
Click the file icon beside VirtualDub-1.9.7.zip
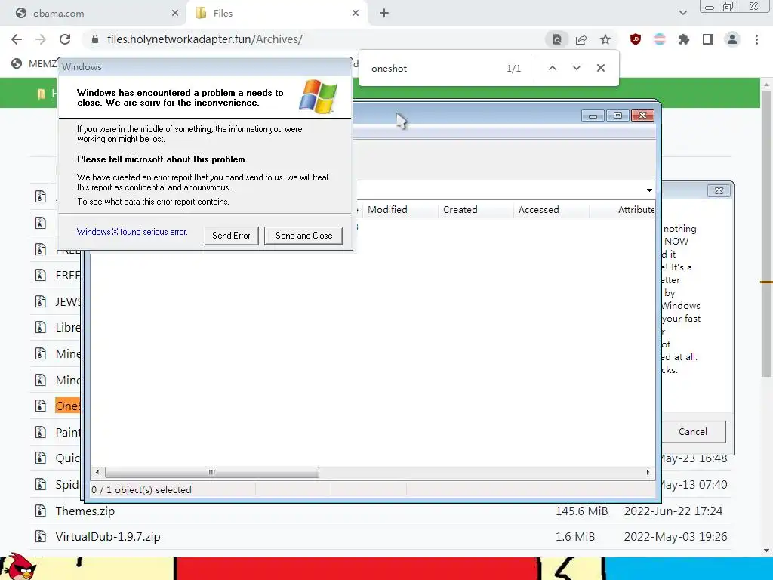click(41, 537)
